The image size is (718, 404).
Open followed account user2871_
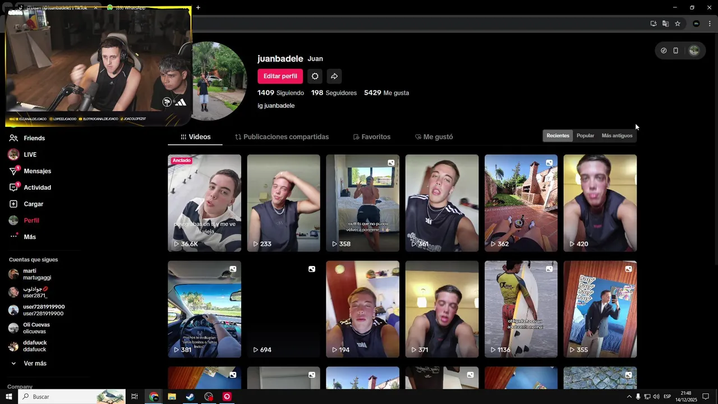[35, 292]
